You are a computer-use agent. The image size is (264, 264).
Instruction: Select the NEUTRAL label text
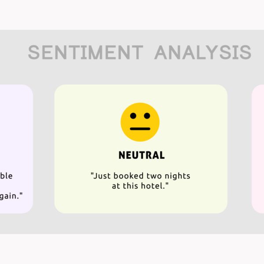[x=142, y=155]
